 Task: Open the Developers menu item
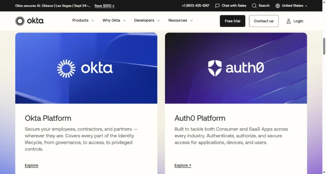click(x=144, y=20)
